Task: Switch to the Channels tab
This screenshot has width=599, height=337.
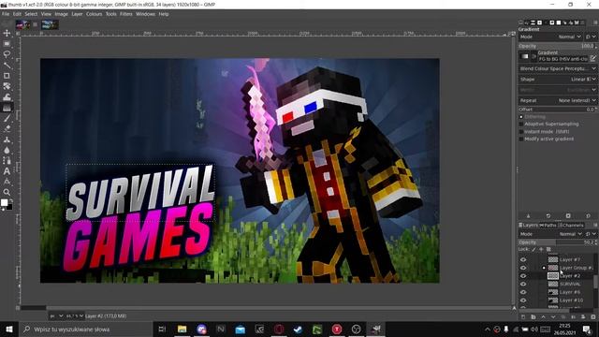Action: point(572,226)
